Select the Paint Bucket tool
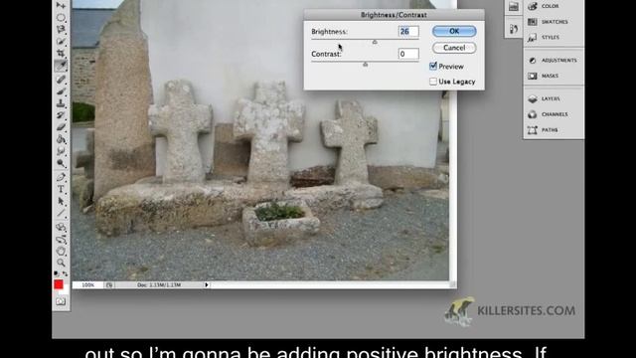This screenshot has height=358, width=636. [x=61, y=139]
